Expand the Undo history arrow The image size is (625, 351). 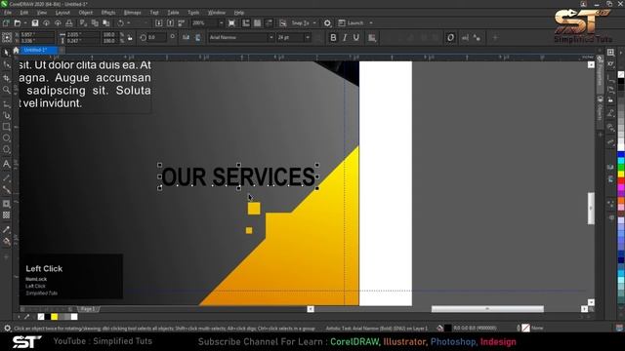(x=128, y=23)
